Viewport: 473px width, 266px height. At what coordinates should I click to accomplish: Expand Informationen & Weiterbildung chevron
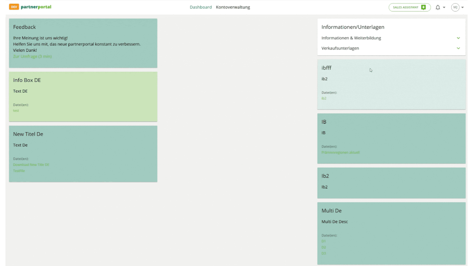[458, 38]
